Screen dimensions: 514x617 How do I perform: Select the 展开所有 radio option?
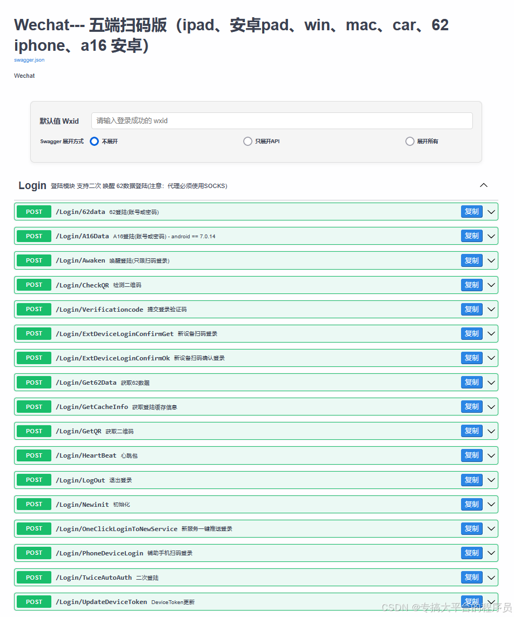(x=410, y=141)
